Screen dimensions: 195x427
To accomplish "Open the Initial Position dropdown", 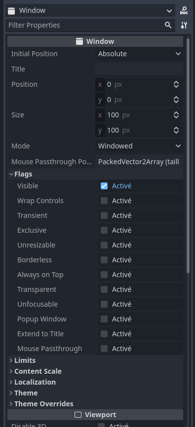I will pyautogui.click(x=139, y=54).
